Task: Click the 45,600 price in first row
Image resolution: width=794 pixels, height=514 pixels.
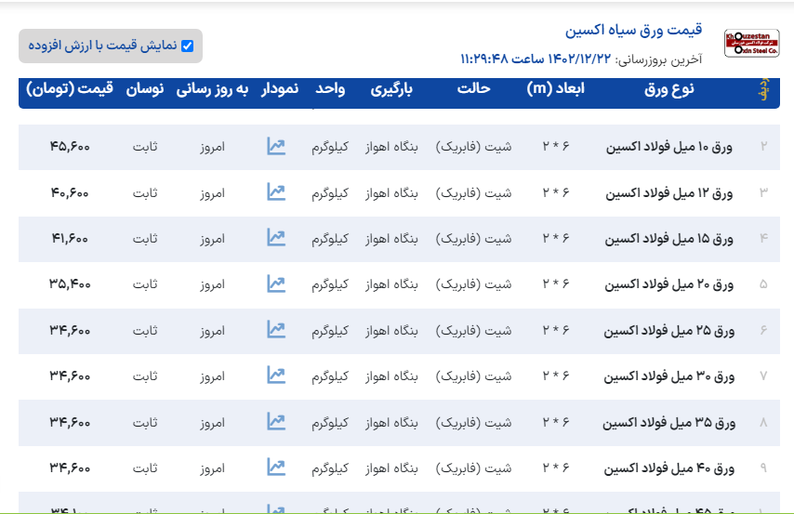Action: 70,147
